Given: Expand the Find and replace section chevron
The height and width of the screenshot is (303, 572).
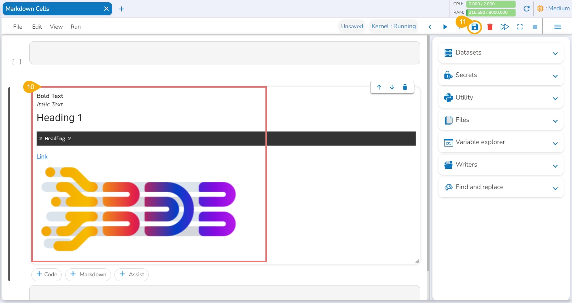Looking at the screenshot, I should [555, 188].
